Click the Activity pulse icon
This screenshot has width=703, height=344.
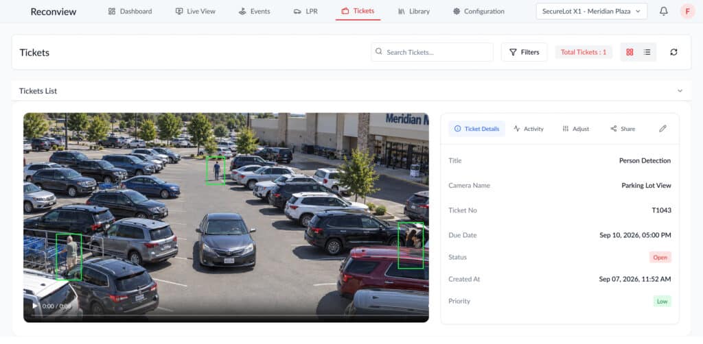517,128
